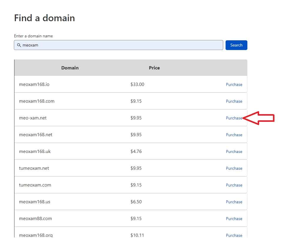Screen dimensions: 283x238
Task: Click Purchase for meo-xam.net
Action: point(234,118)
